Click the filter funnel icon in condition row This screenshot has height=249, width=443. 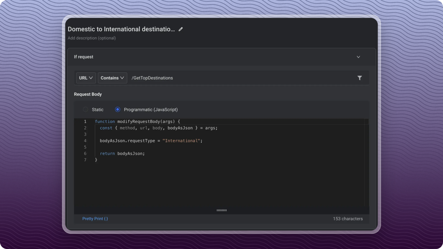(x=360, y=78)
